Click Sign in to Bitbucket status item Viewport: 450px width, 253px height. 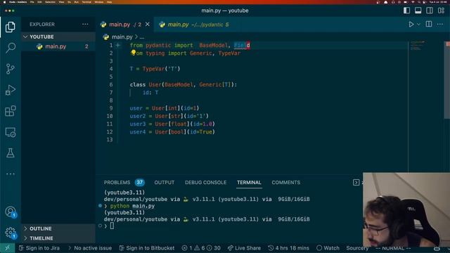click(147, 248)
